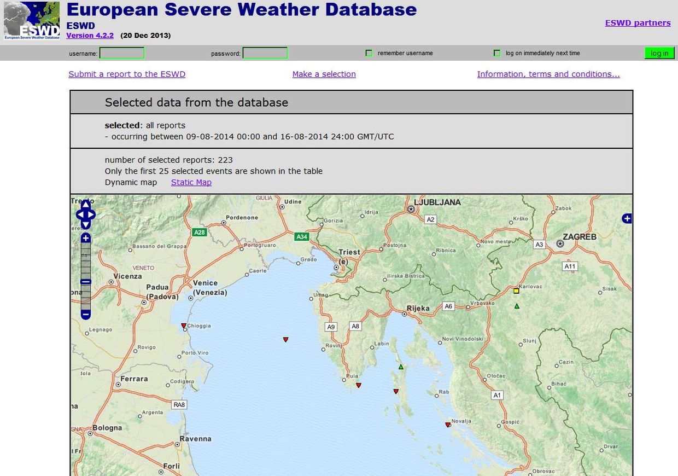
Task: Open the Make a selection page
Action: [324, 74]
